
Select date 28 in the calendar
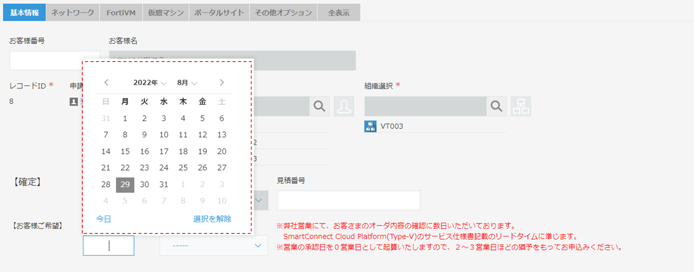[106, 185]
